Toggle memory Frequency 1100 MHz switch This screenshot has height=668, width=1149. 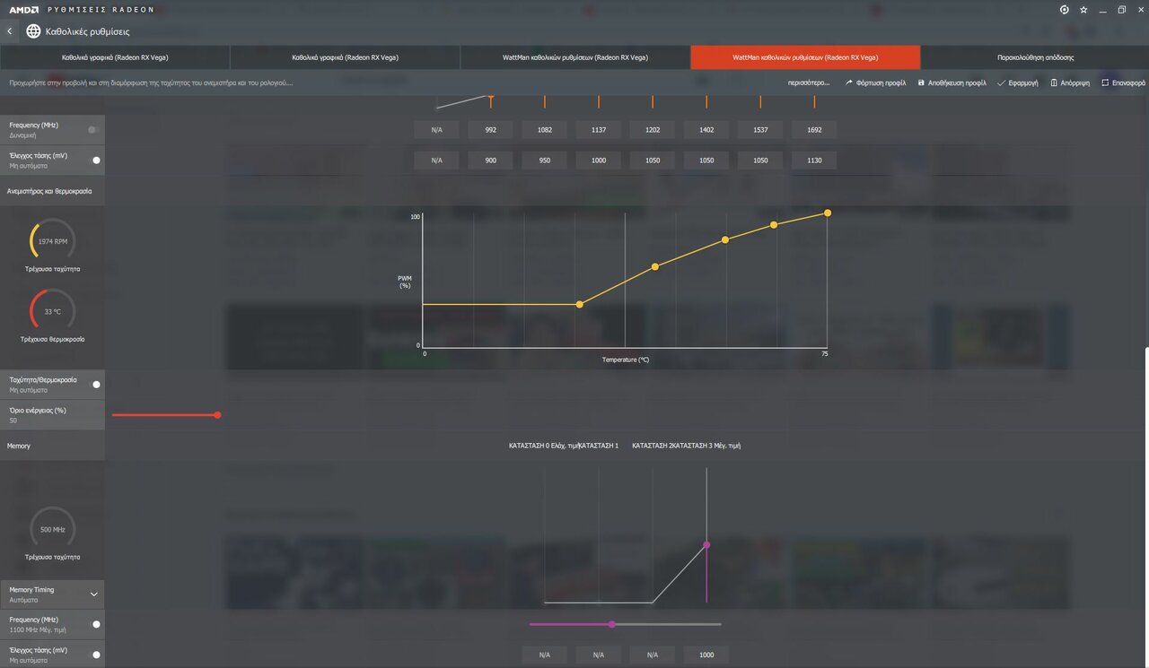(96, 624)
